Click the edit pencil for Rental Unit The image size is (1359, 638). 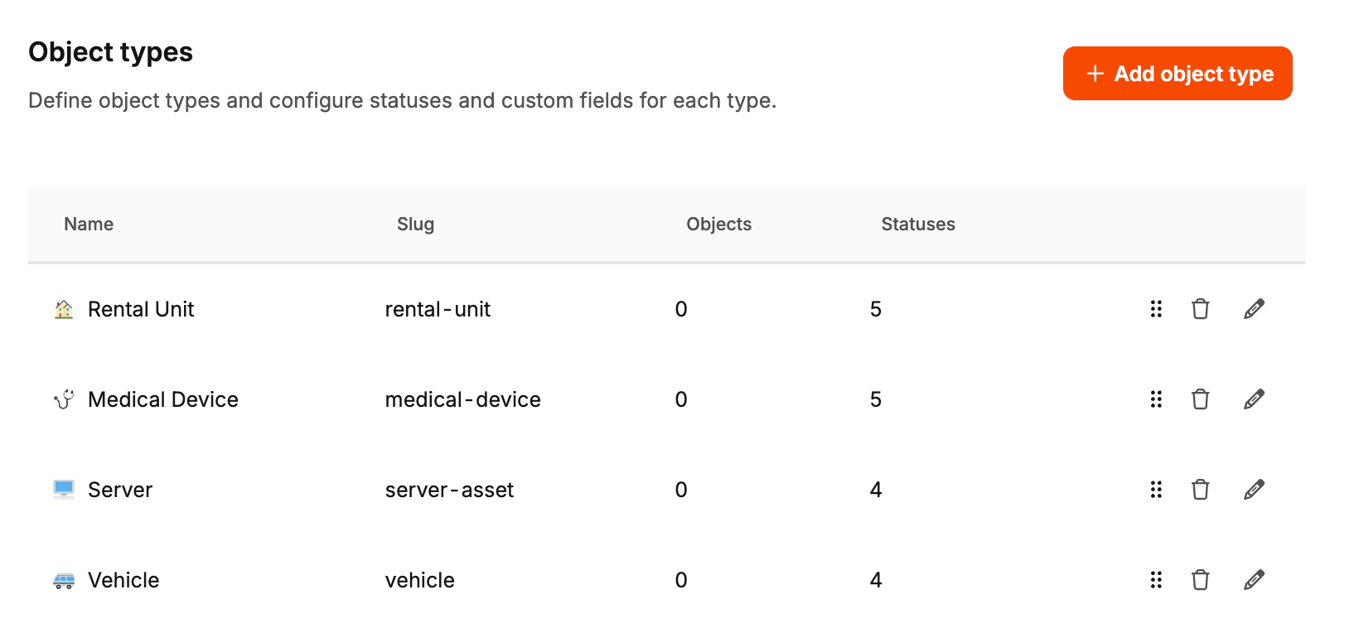[1254, 309]
